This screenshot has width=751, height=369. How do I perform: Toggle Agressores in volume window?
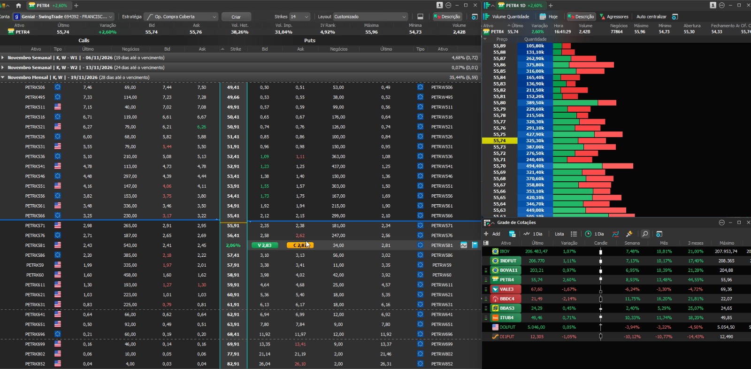(614, 16)
